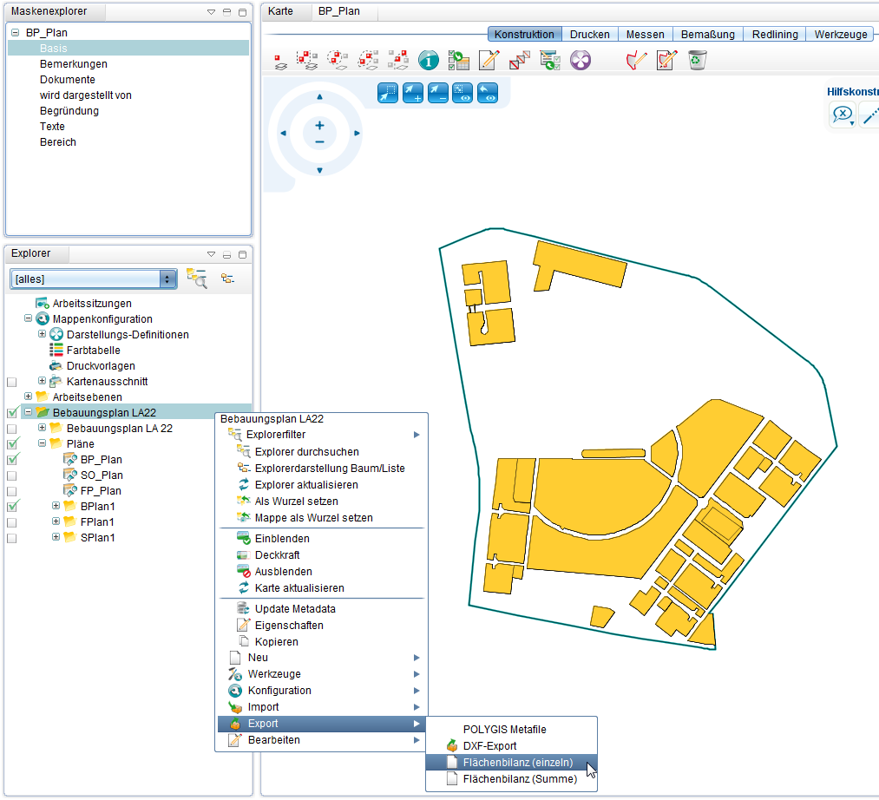The width and height of the screenshot is (879, 800).
Task: Click the purple fan icon in toolbar
Action: coord(580,60)
